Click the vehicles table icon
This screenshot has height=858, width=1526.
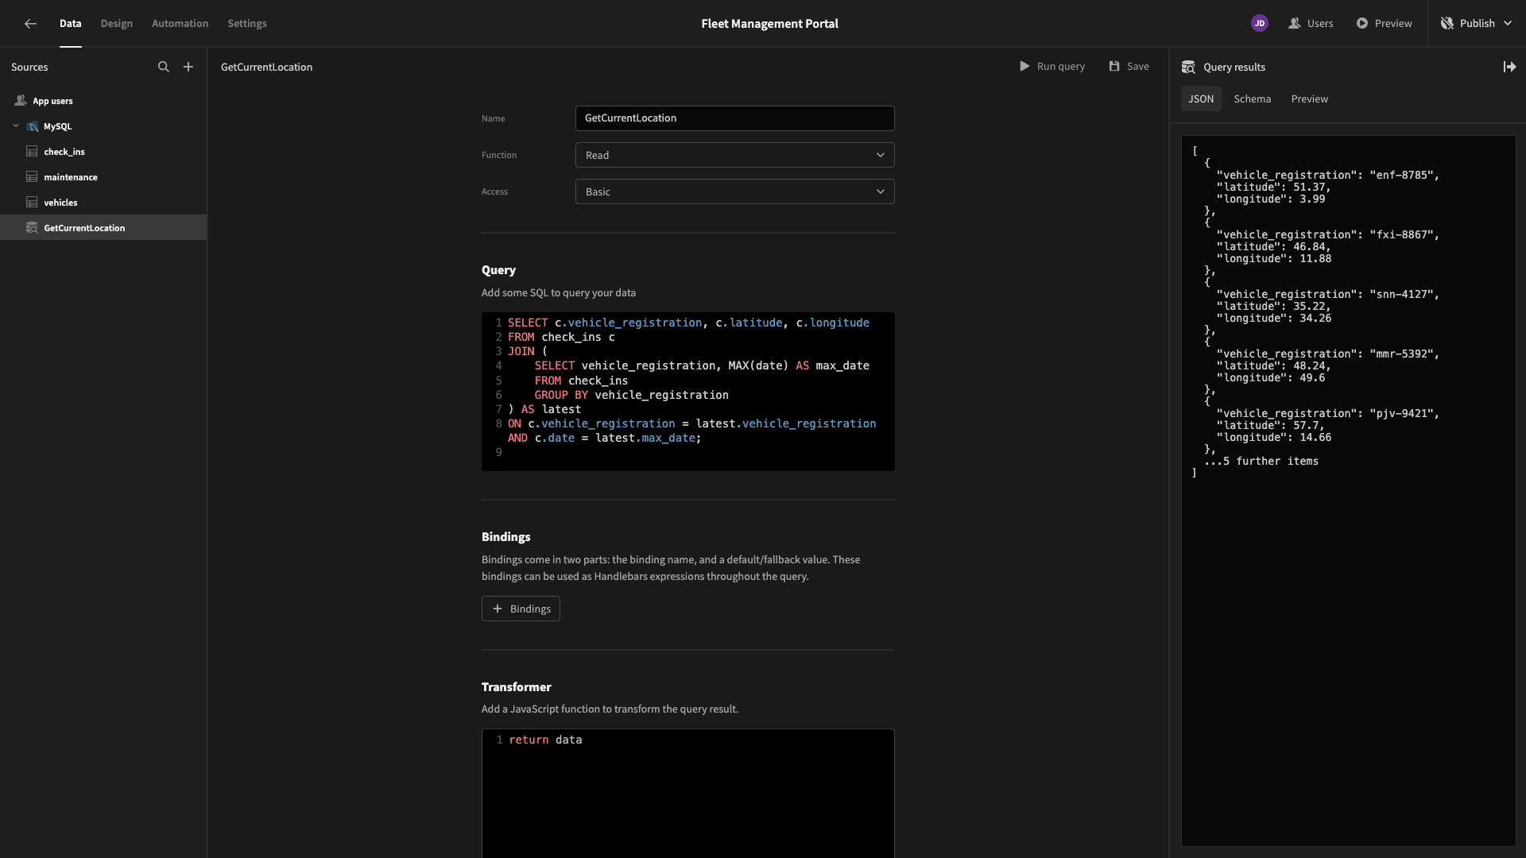32,203
